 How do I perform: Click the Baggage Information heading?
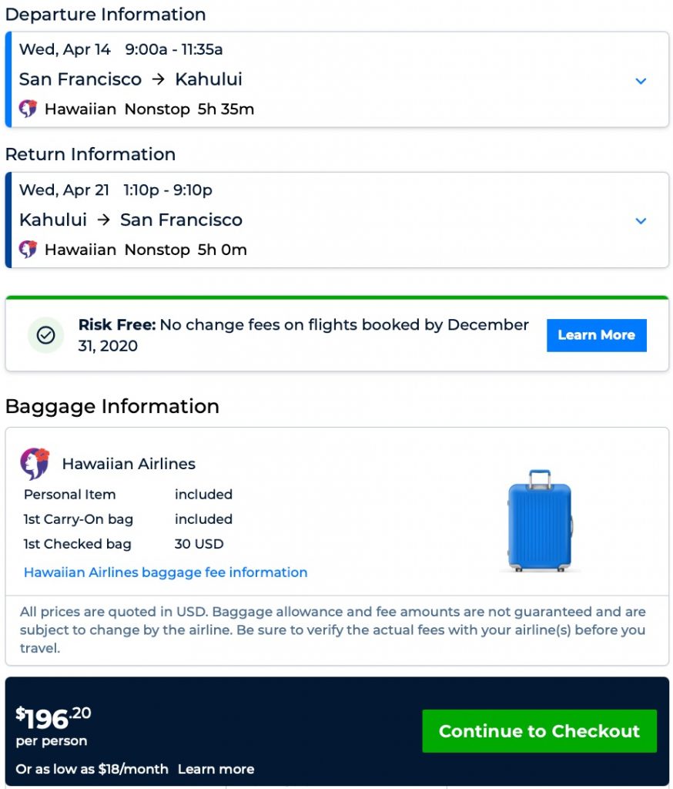click(112, 406)
